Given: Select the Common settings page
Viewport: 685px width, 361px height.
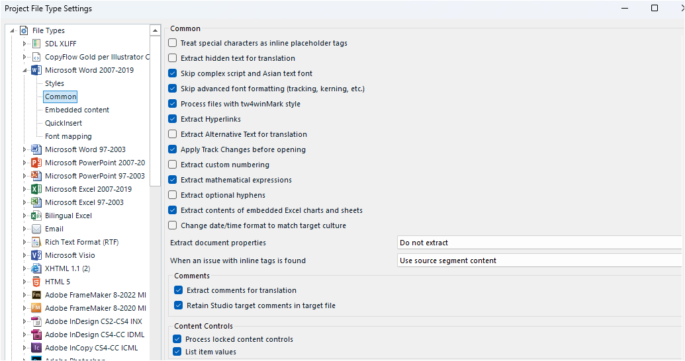Looking at the screenshot, I should click(60, 97).
